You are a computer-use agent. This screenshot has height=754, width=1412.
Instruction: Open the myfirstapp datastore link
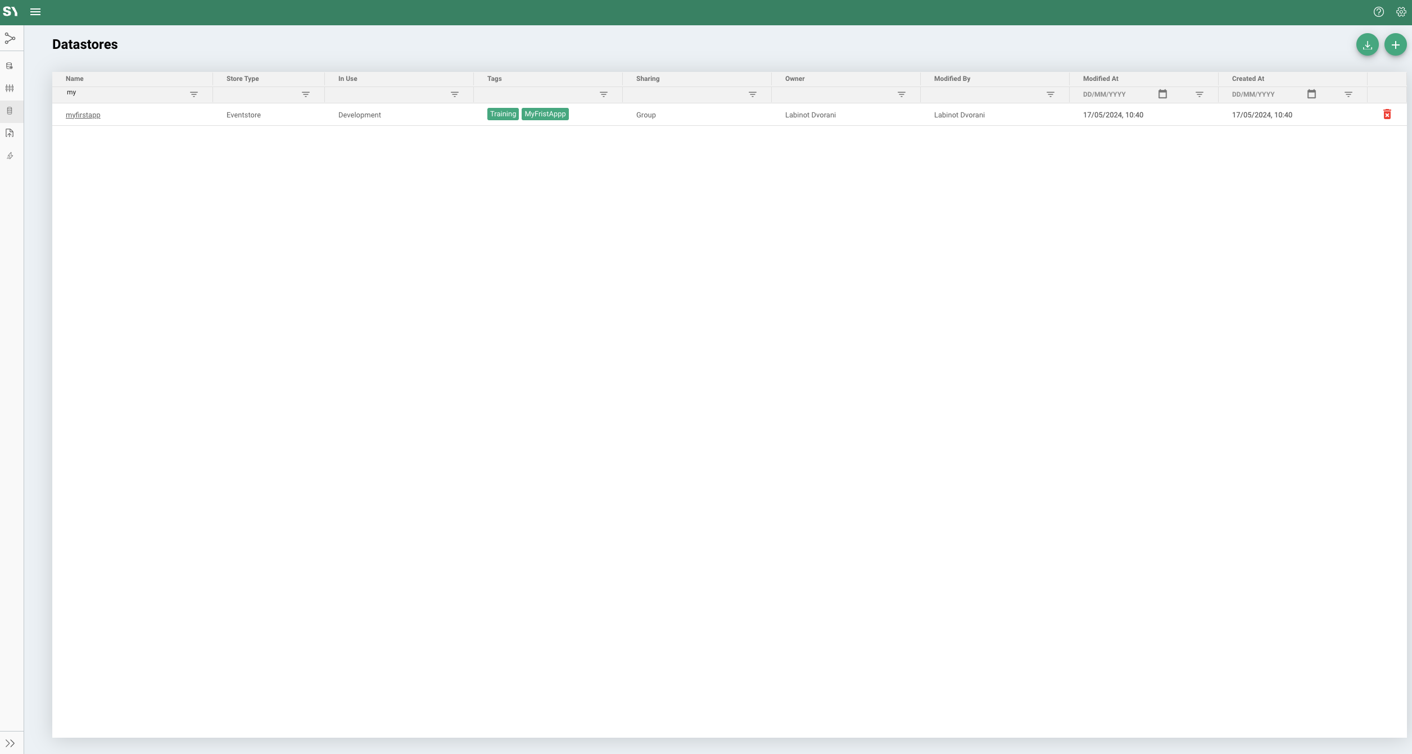coord(83,115)
